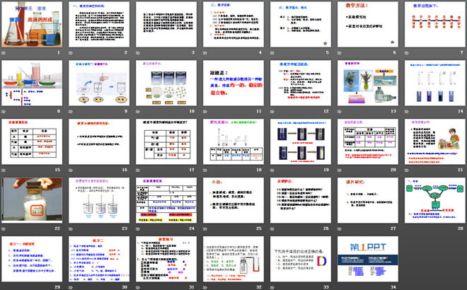Image resolution: width=467 pixels, height=290 pixels.
Task: Select slide 6 教学方法 thumbnail
Action: tap(368, 25)
